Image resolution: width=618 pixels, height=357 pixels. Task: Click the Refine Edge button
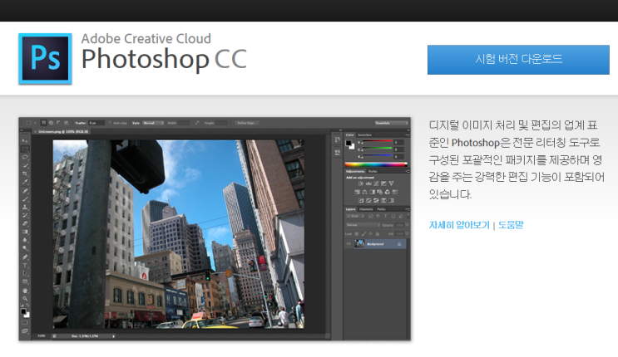(247, 123)
